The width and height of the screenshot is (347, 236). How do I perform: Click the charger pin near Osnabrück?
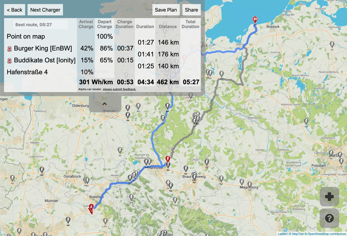pos(87,180)
